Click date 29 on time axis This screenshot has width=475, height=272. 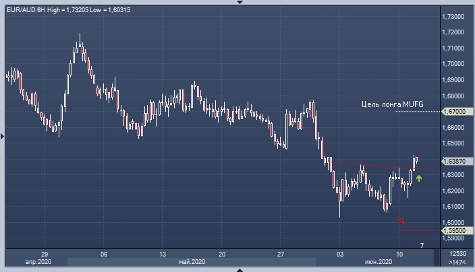pos(43,254)
